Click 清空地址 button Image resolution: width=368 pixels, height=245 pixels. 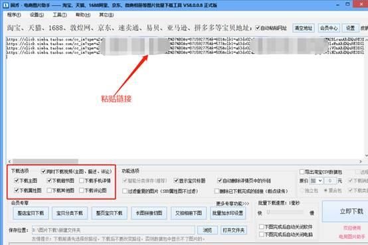point(303,28)
